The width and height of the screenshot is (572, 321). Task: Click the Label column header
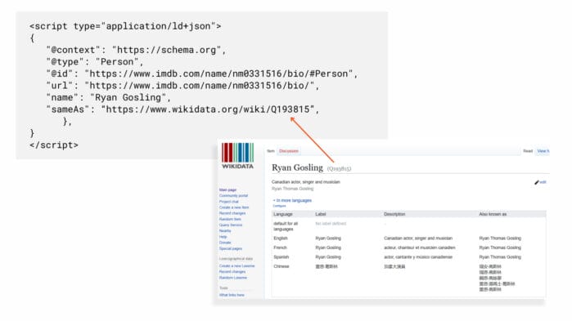(x=320, y=214)
